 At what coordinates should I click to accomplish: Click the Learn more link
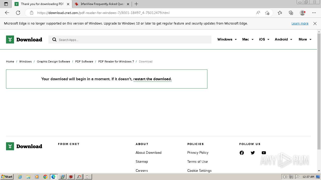pos(300,23)
